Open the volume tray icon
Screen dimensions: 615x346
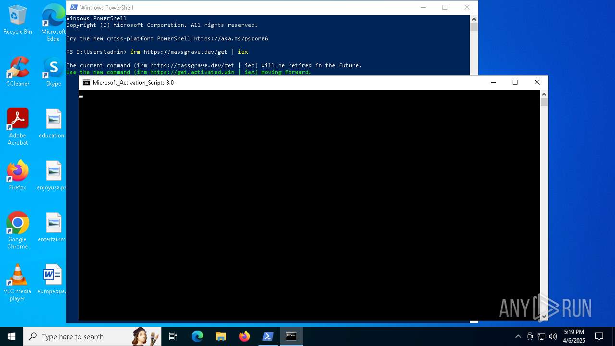(x=553, y=336)
